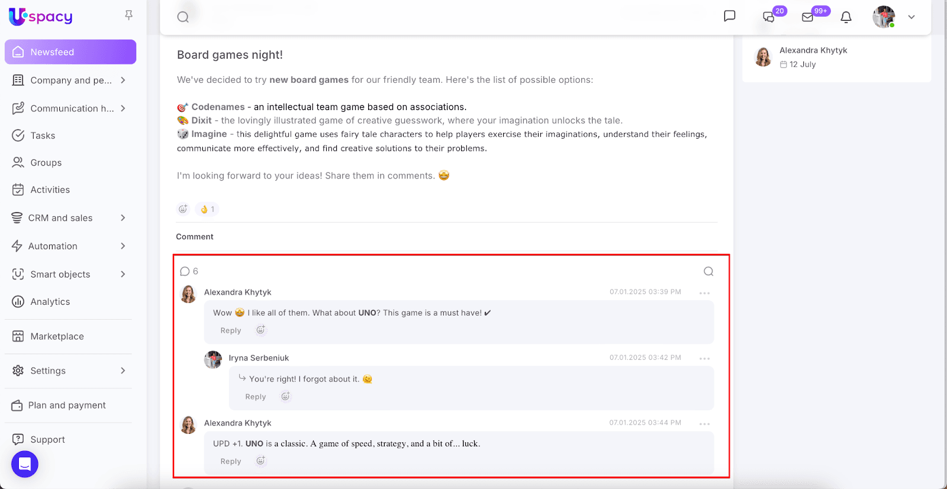The image size is (947, 489).
Task: Add emoji reaction to the post
Action: (183, 209)
